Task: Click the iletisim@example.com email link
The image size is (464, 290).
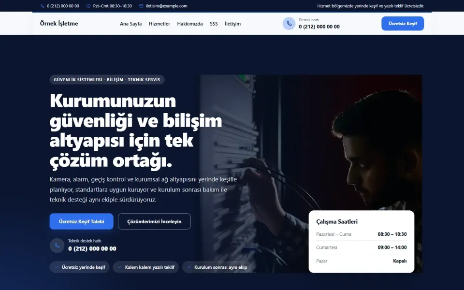Action: [166, 6]
